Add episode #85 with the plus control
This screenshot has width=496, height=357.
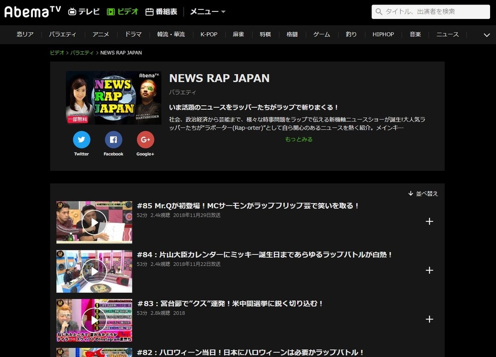(429, 221)
